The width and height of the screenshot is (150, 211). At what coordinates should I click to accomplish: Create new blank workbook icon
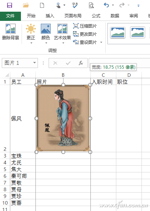(42, 5)
